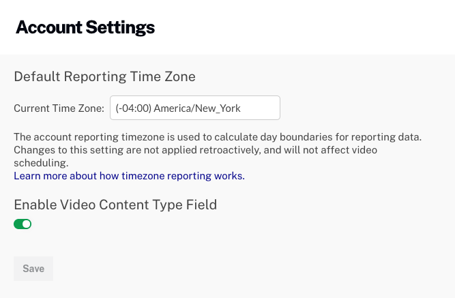Click the word scheduling ending the description
Viewport: 455px width, 298px height.
pos(41,163)
